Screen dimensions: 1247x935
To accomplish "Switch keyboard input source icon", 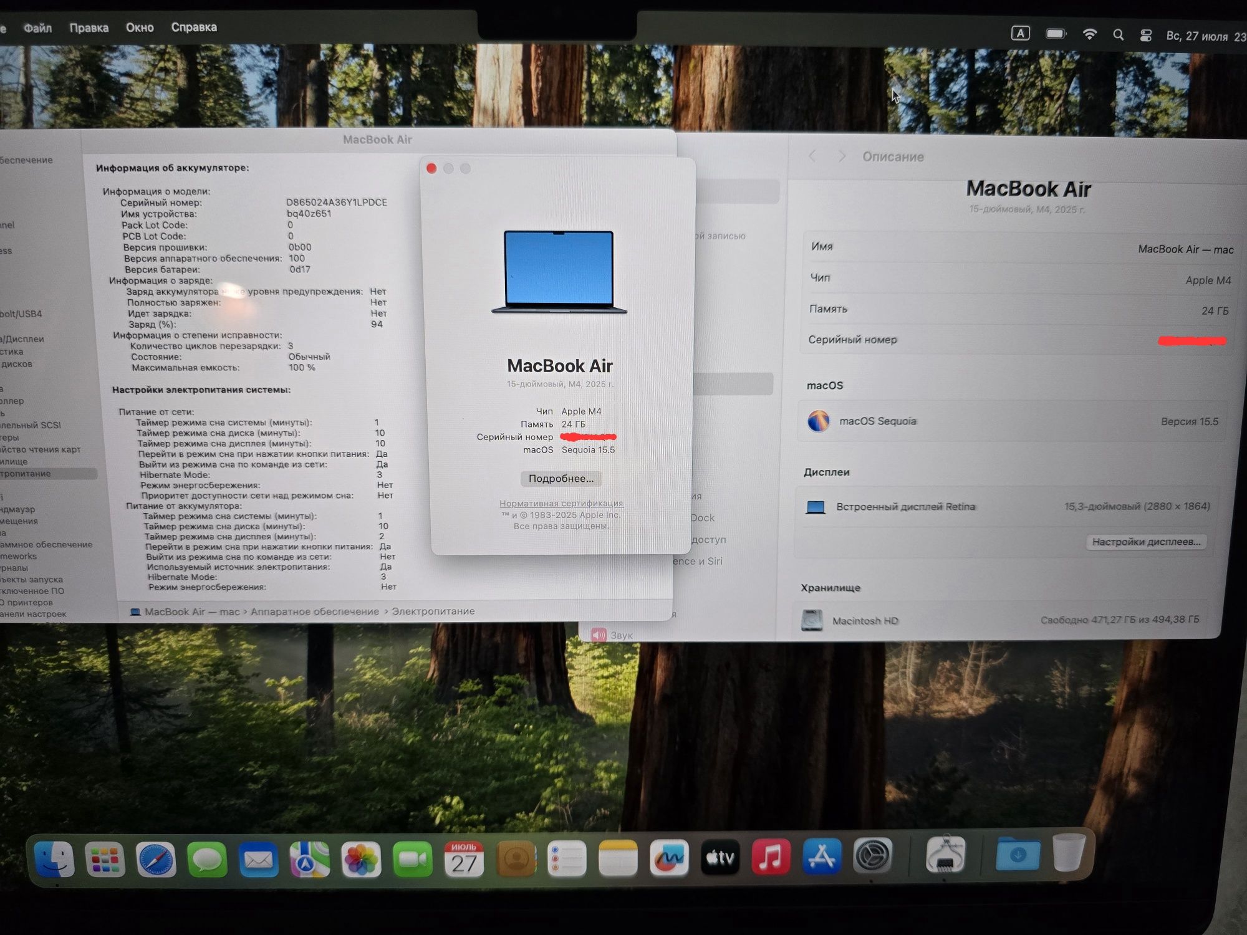I will (1021, 33).
